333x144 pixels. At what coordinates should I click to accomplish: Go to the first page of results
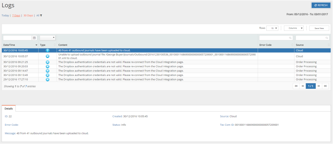click(296, 86)
